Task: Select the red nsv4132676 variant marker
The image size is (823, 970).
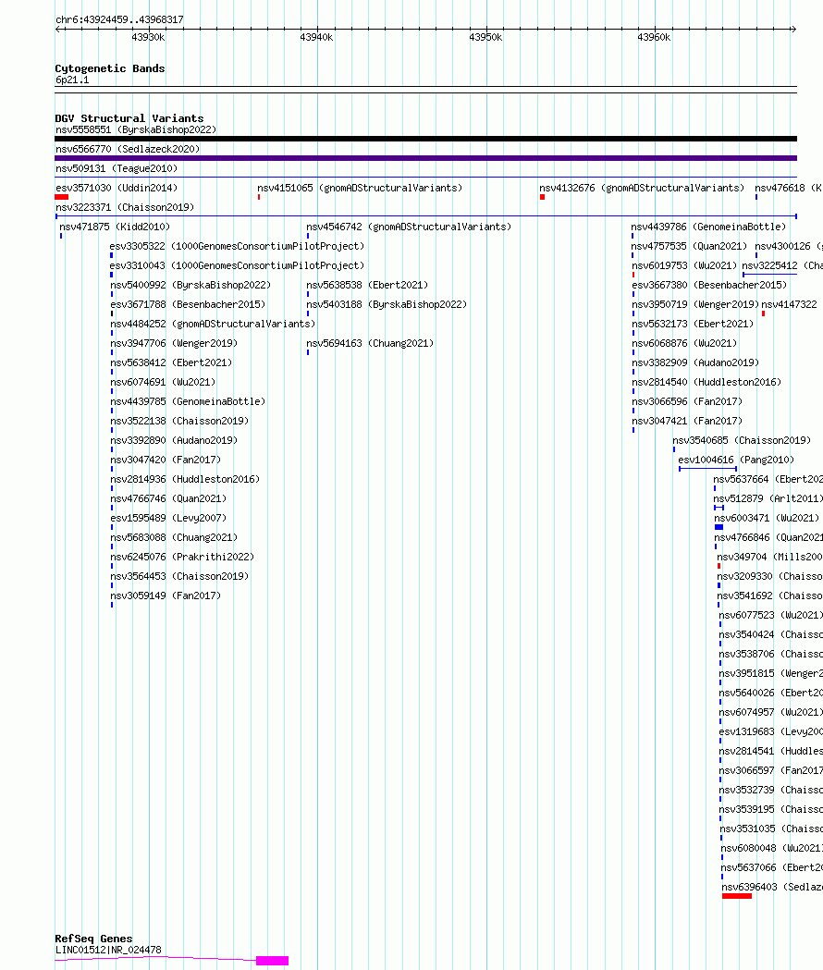Action: pos(542,197)
